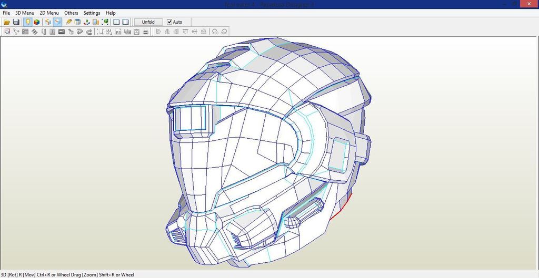Click the undo arrow icon
539x278 pixels.
click(x=79, y=32)
